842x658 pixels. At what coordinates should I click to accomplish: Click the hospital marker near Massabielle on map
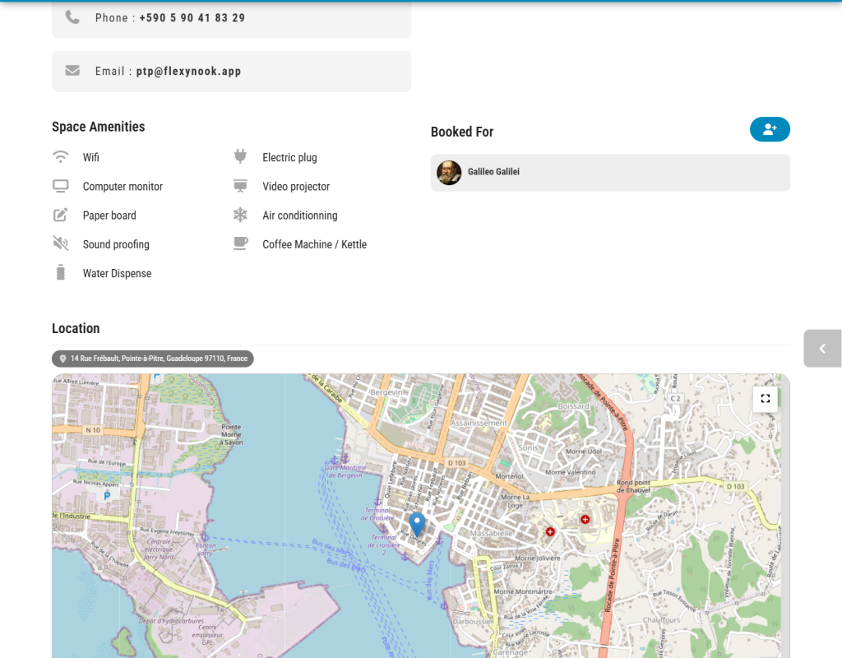click(x=550, y=532)
